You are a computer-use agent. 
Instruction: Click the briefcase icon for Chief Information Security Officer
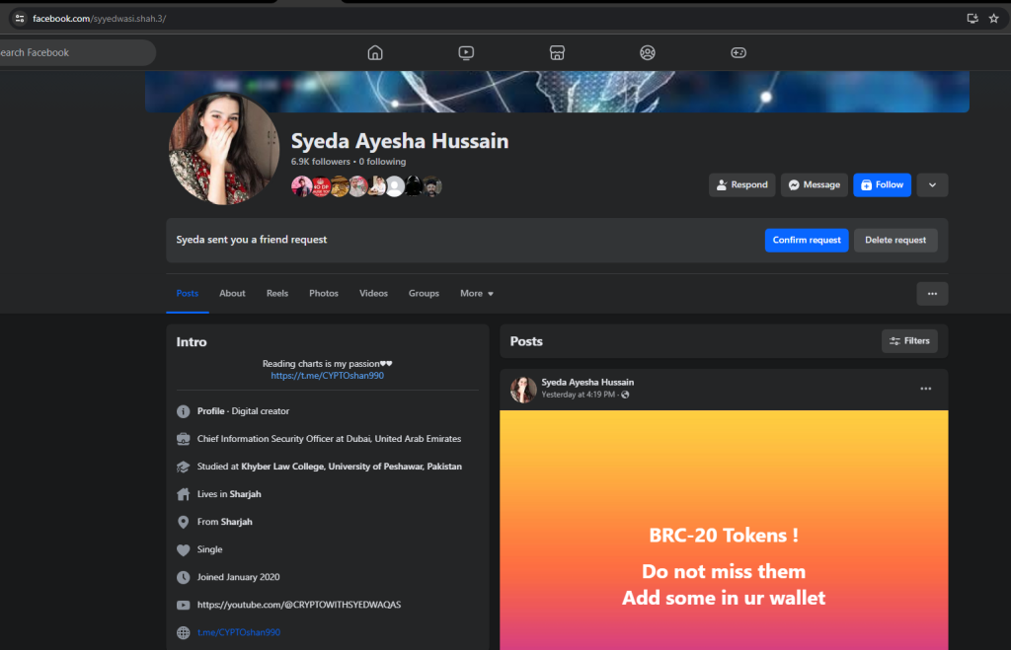[x=183, y=439]
